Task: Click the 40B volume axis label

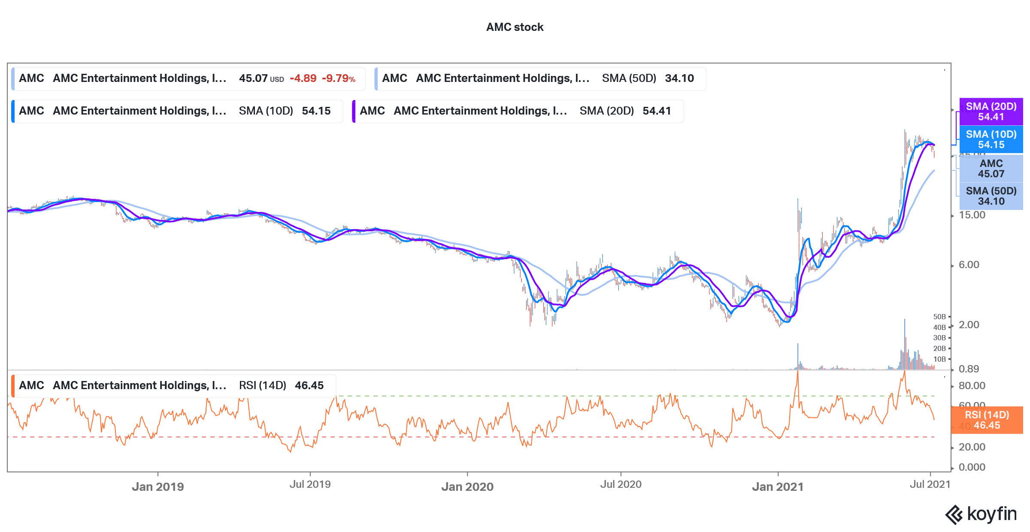Action: pyautogui.click(x=939, y=327)
